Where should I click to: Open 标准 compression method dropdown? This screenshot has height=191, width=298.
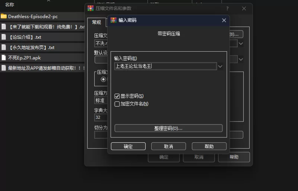[101, 100]
